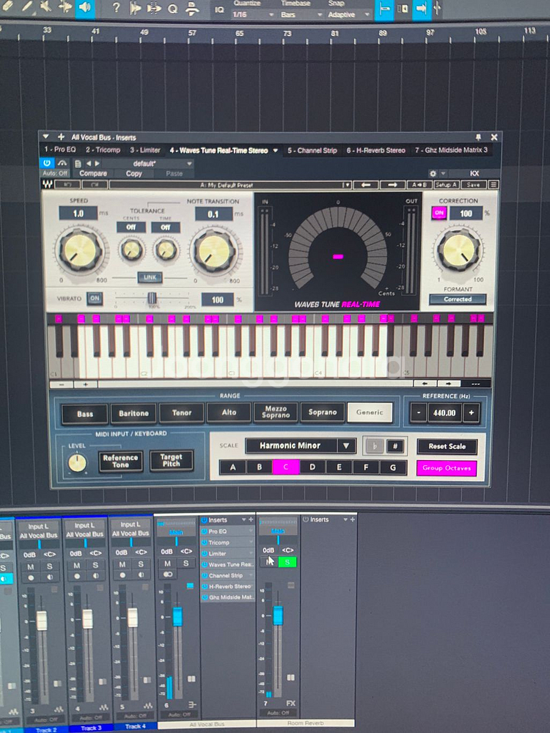
Task: Activate the Listen speaker tool
Action: [84, 7]
